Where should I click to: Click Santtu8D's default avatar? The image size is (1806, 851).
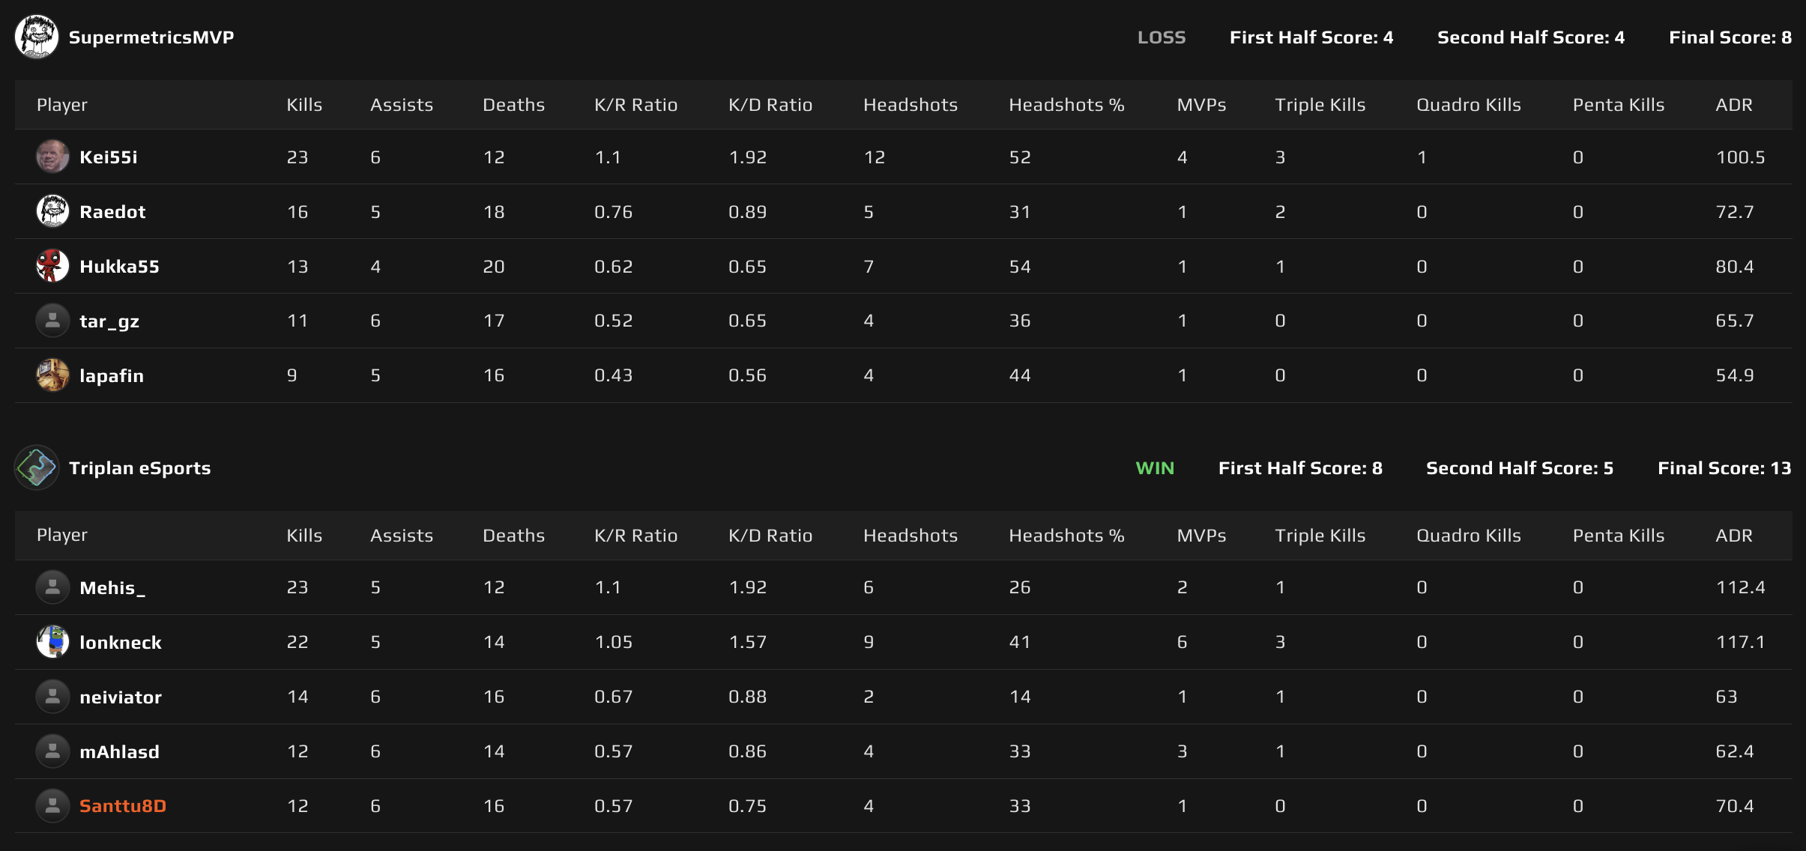52,805
